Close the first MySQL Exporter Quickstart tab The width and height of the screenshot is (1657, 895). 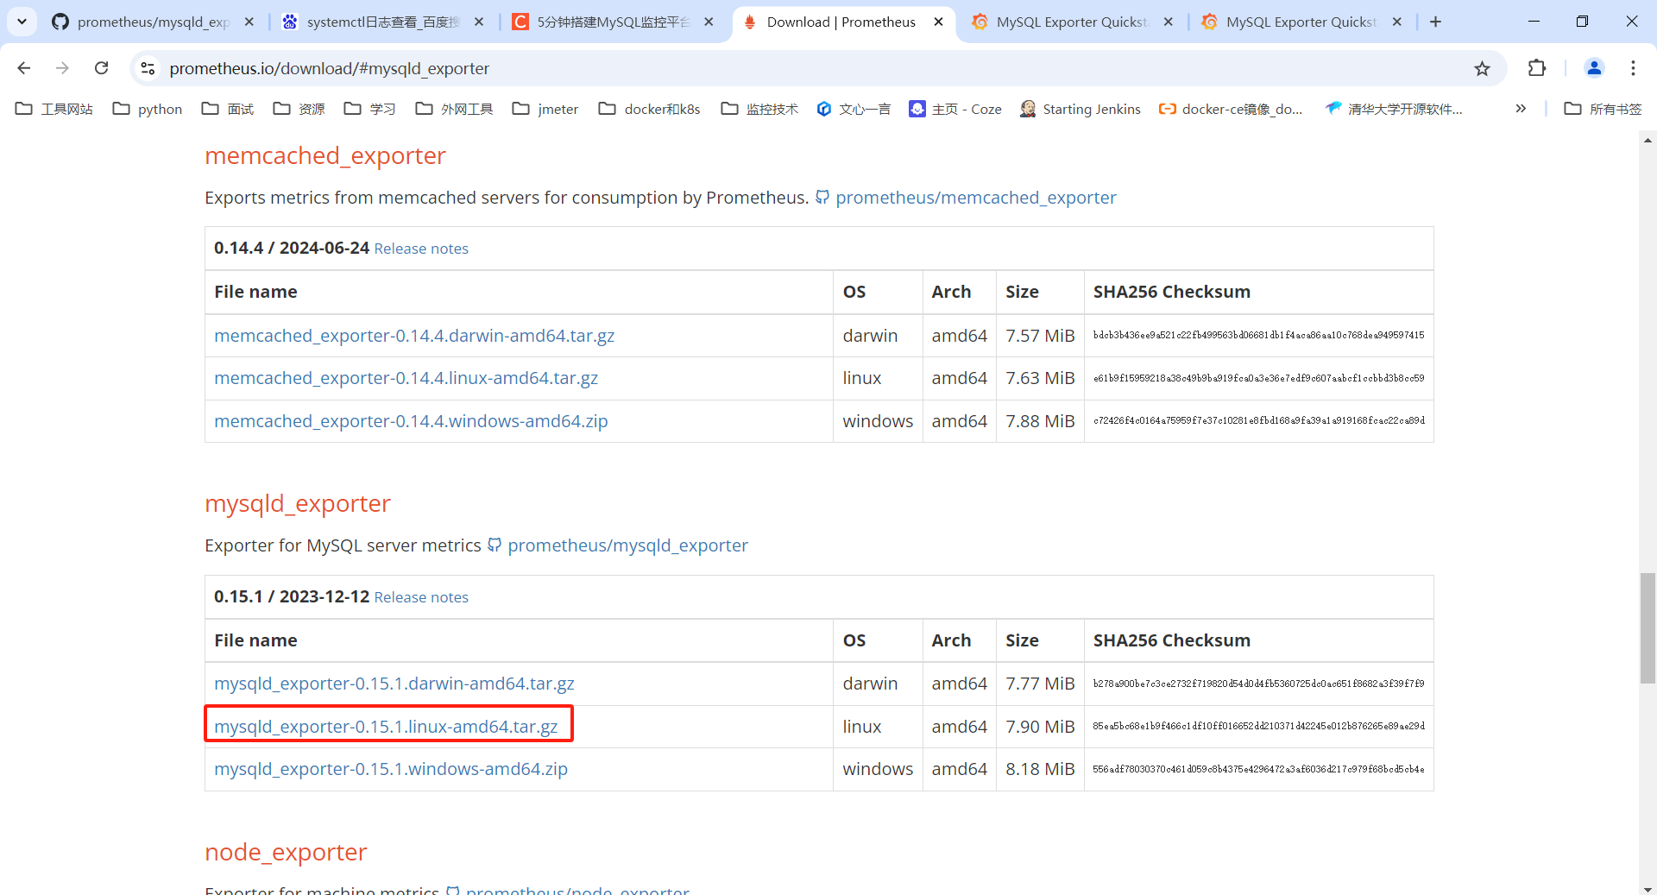pyautogui.click(x=1168, y=22)
